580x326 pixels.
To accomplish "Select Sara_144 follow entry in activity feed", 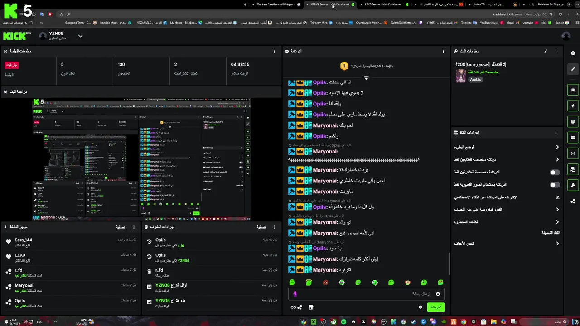I will [71, 243].
